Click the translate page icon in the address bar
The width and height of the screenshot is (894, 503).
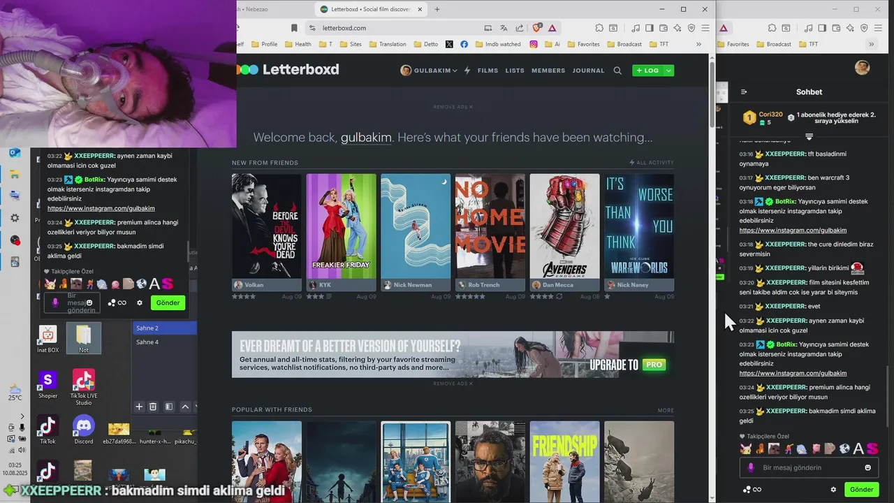pos(504,28)
